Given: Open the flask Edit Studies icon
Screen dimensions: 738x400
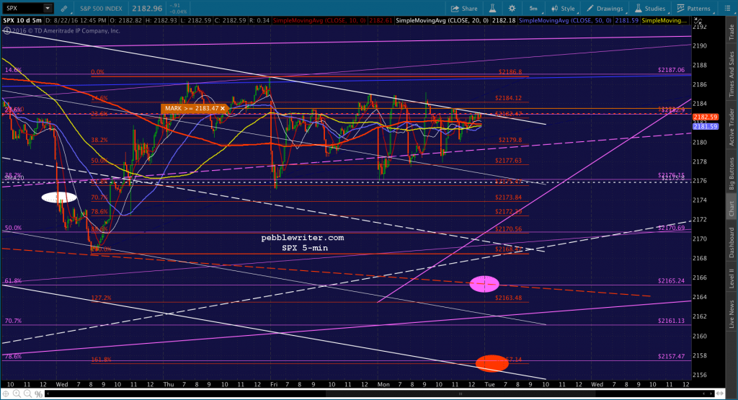Looking at the screenshot, I should pyautogui.click(x=492, y=9).
